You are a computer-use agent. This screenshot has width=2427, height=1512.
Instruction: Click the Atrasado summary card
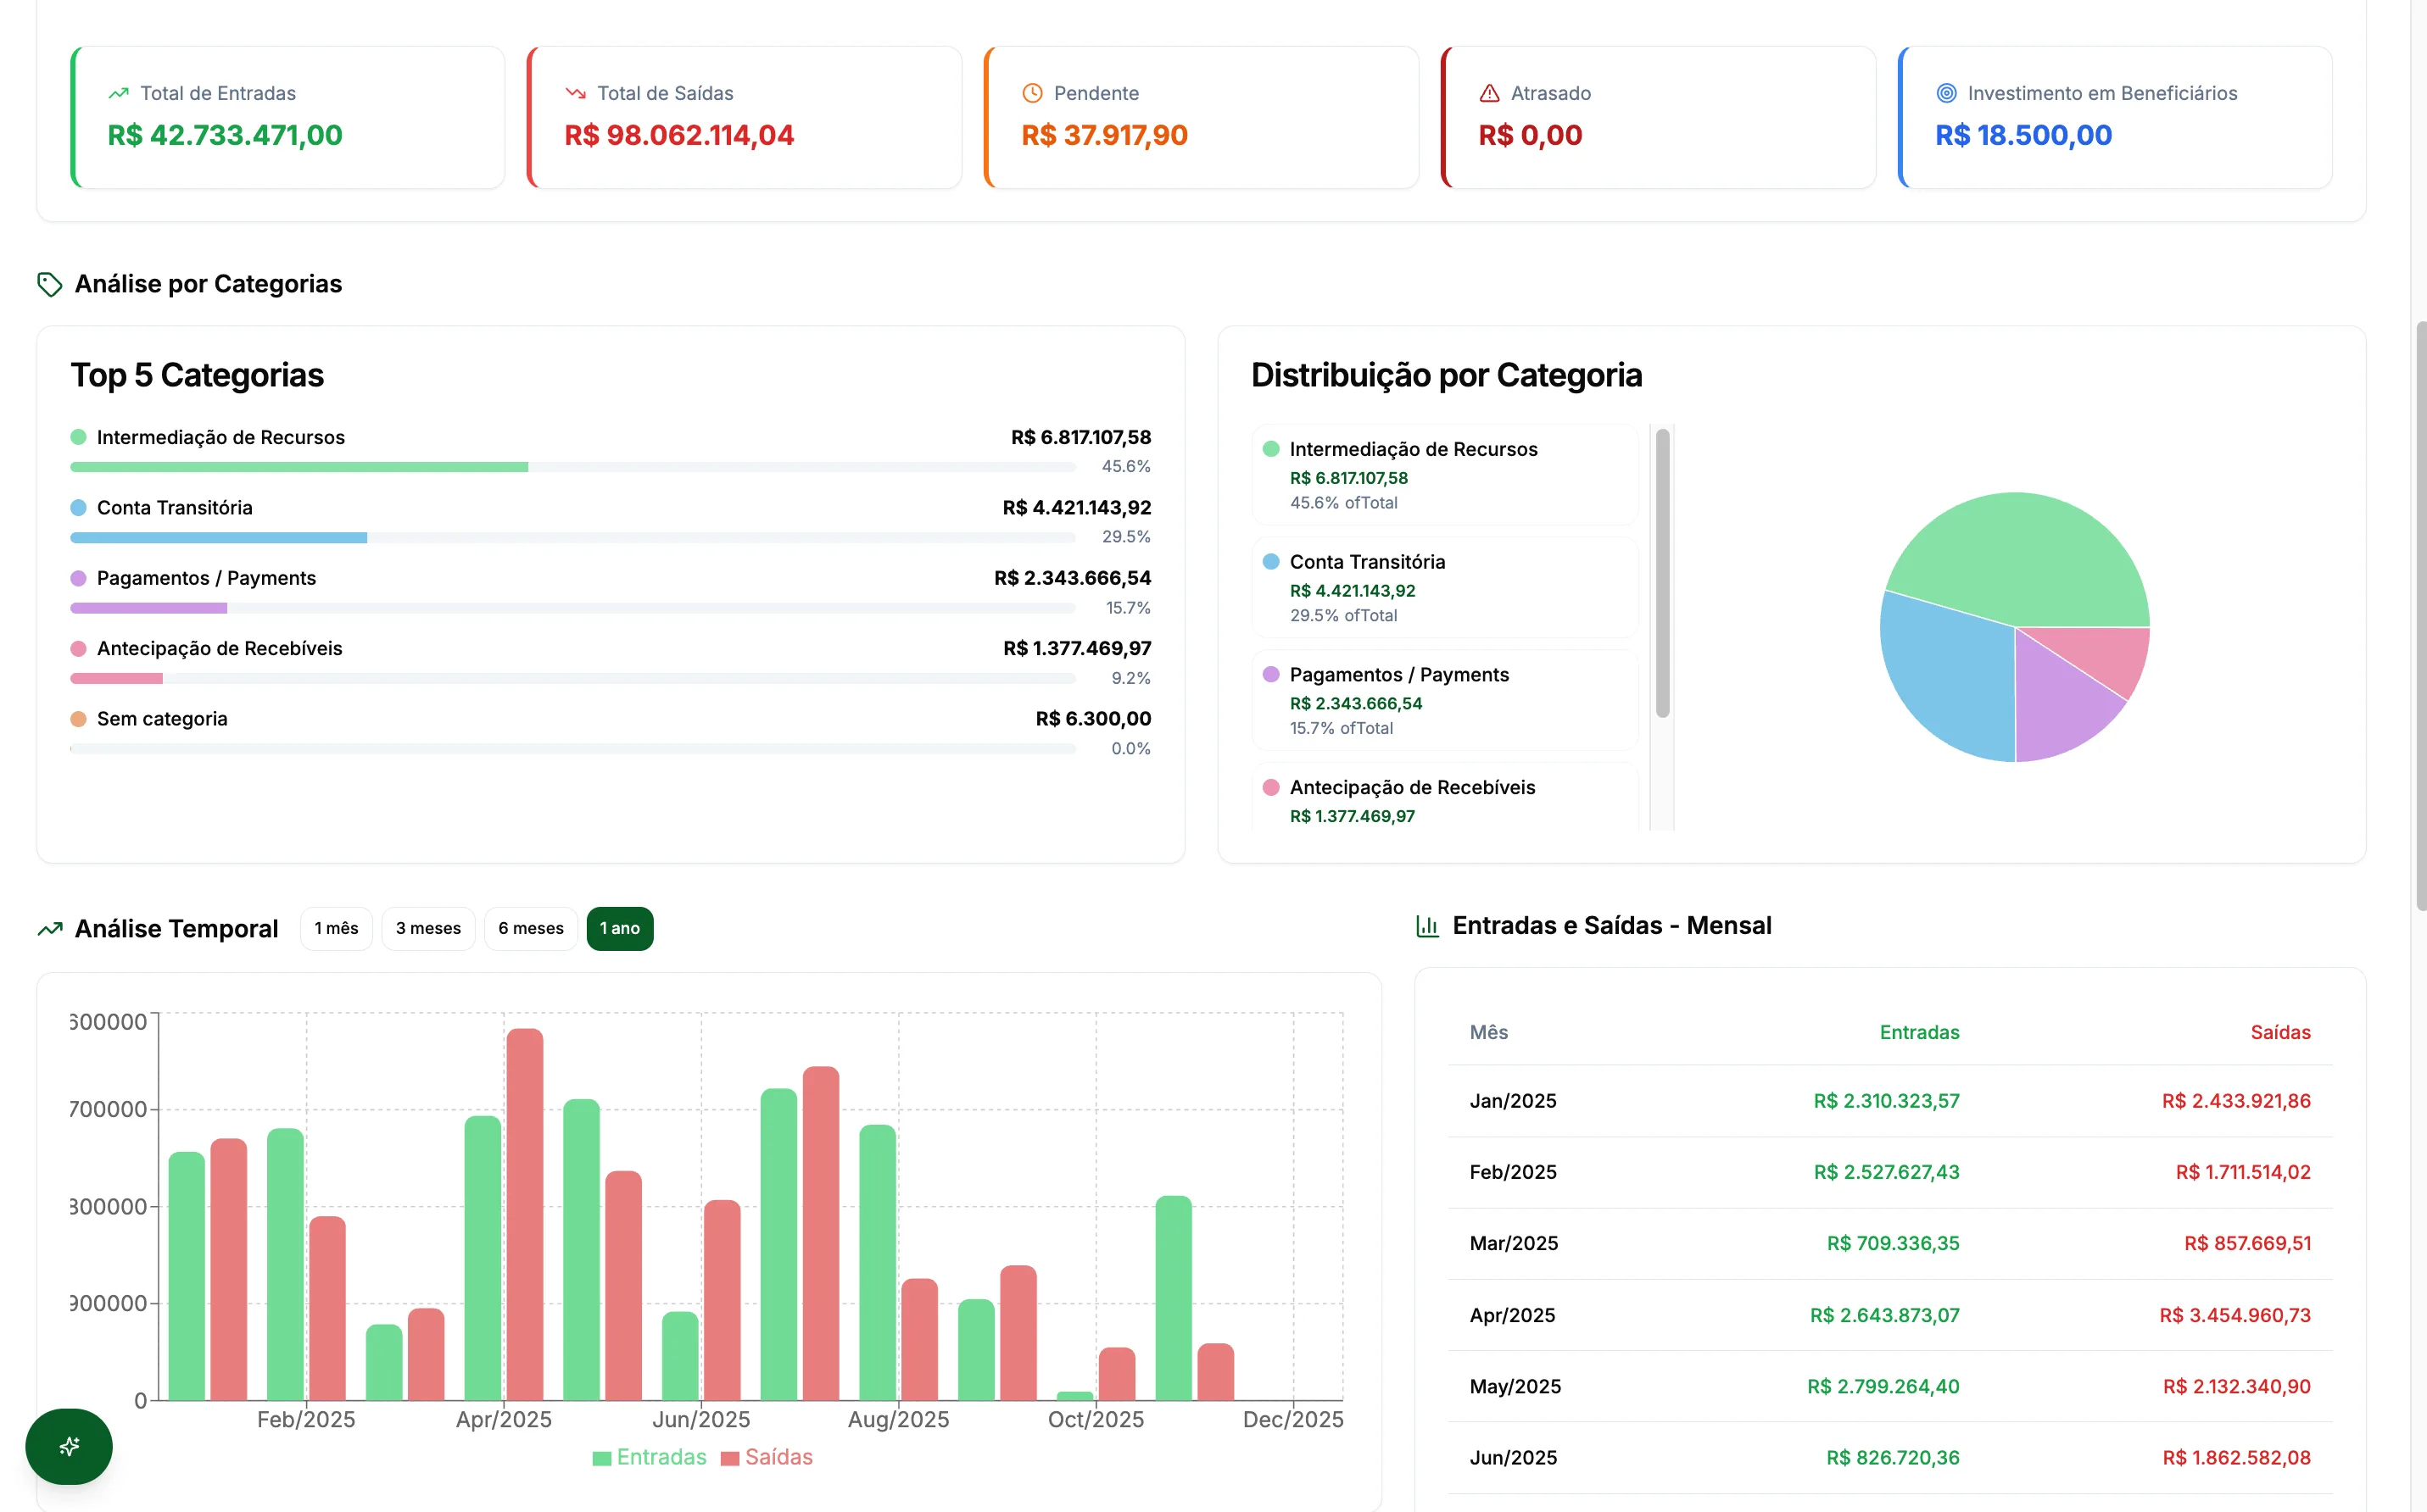tap(1659, 117)
